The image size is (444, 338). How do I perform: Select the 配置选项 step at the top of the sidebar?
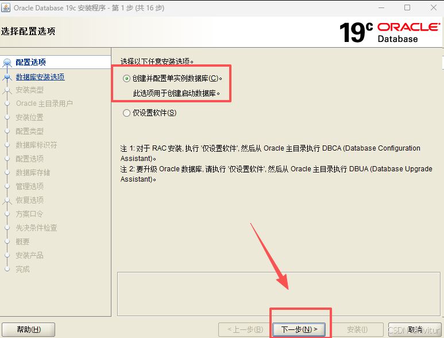pyautogui.click(x=30, y=62)
